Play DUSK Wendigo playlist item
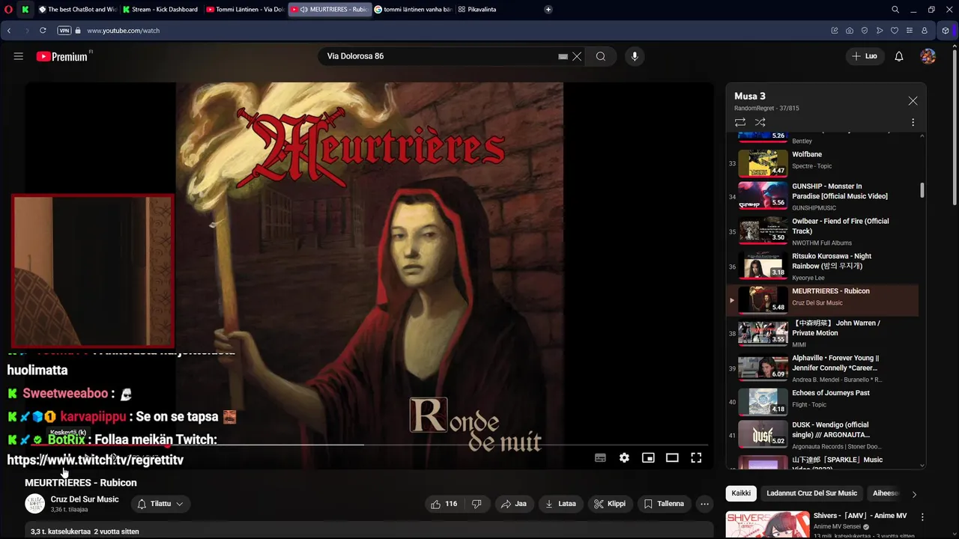 click(x=823, y=436)
